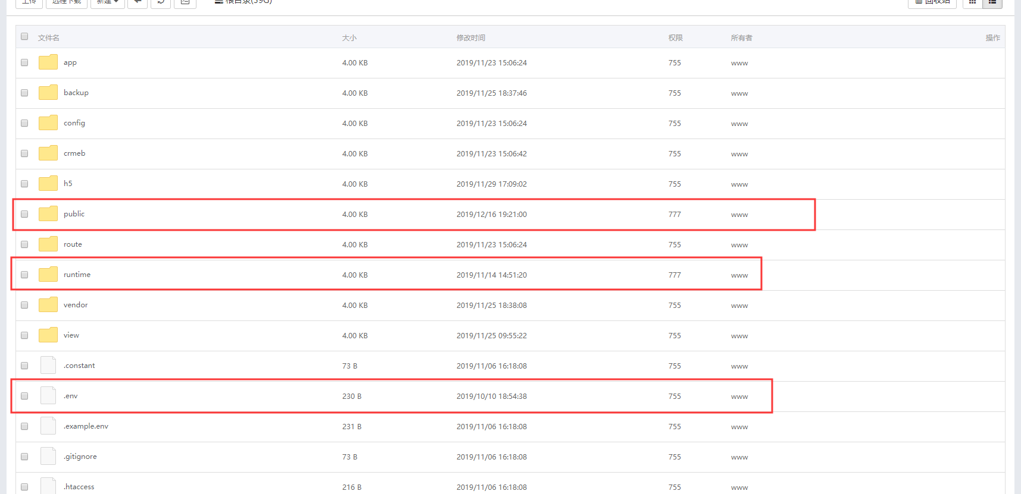This screenshot has width=1021, height=494.
Task: Click the 755 permission in .env row
Action: [675, 397]
